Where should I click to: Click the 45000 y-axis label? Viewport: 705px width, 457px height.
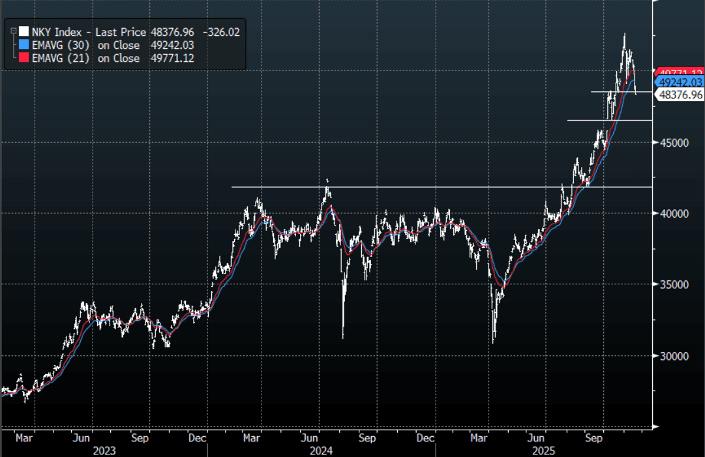[671, 142]
